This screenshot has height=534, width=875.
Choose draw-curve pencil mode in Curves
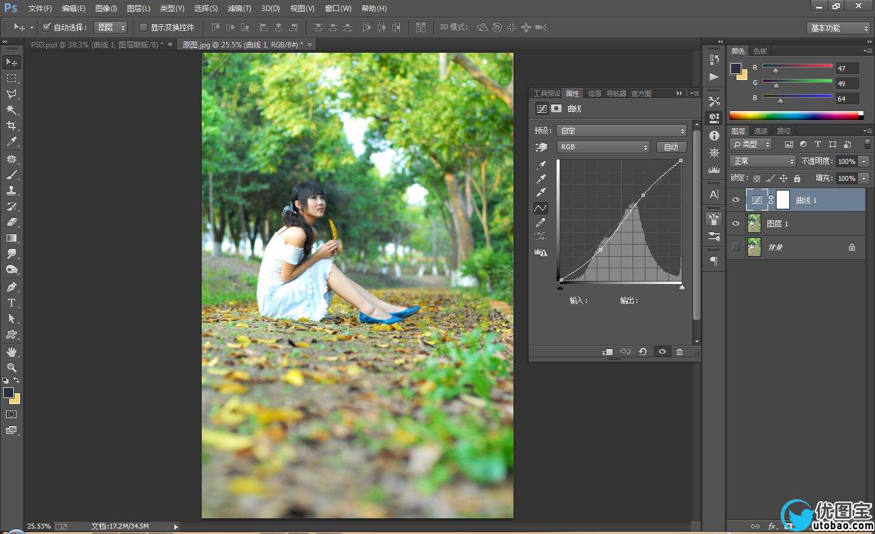pos(541,223)
